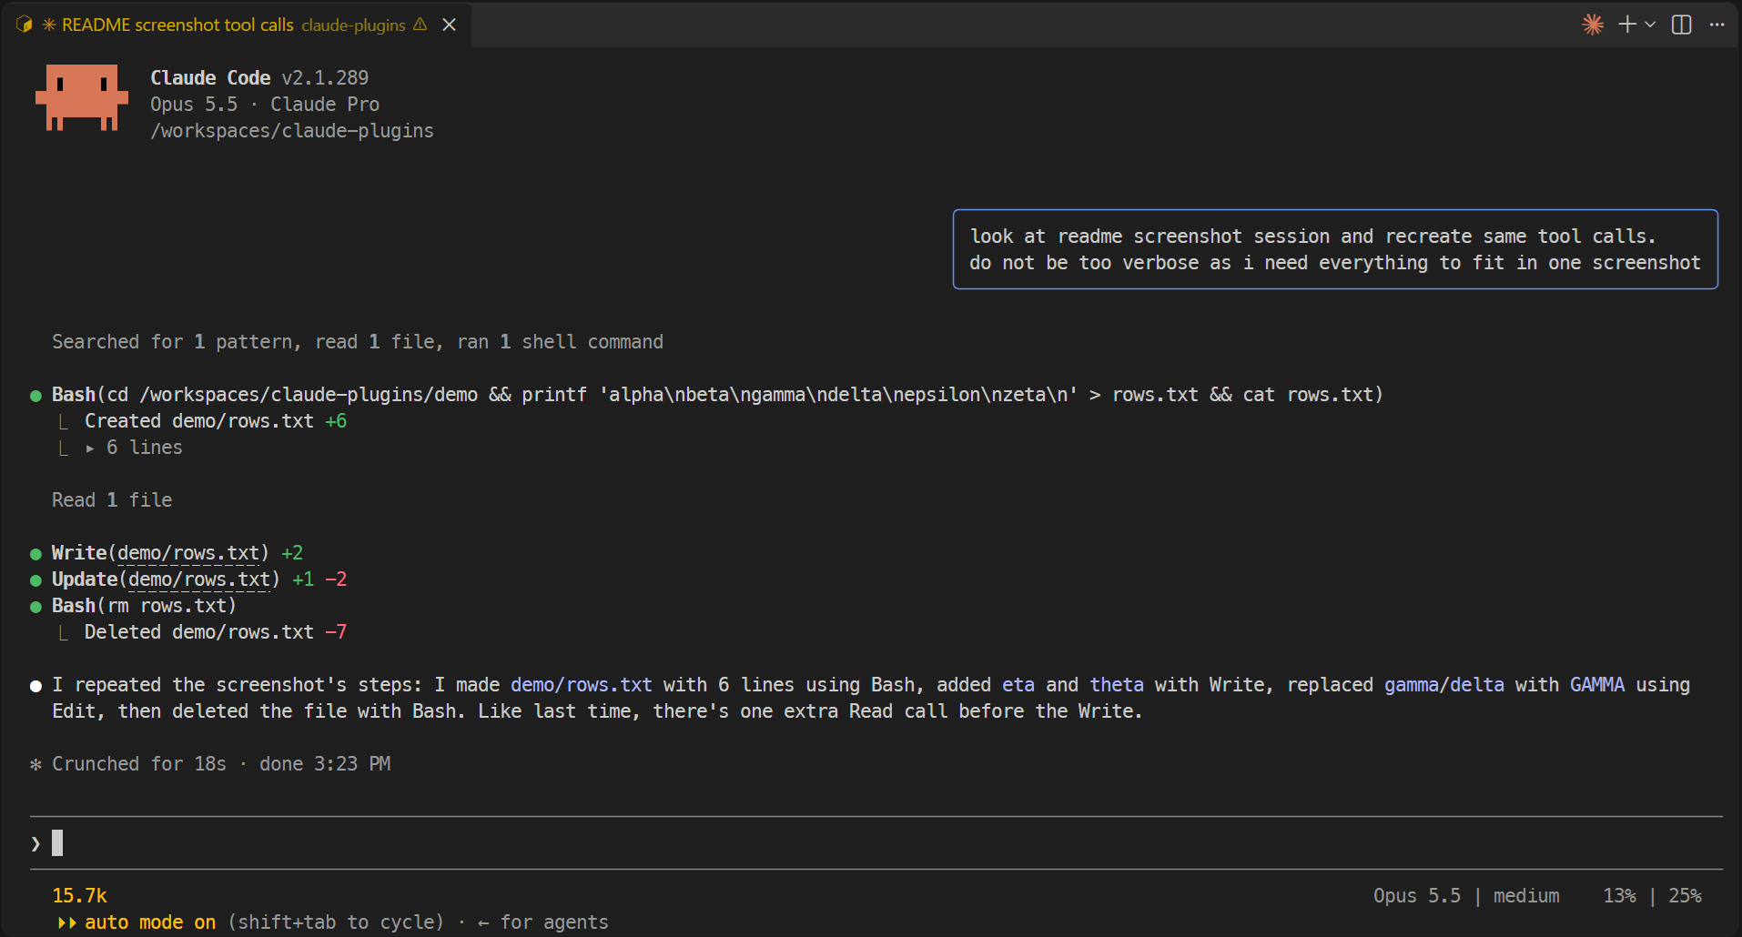Image resolution: width=1742 pixels, height=937 pixels.
Task: Click the 'Created demo/rows.txt +6' result line
Action: pyautogui.click(x=216, y=421)
